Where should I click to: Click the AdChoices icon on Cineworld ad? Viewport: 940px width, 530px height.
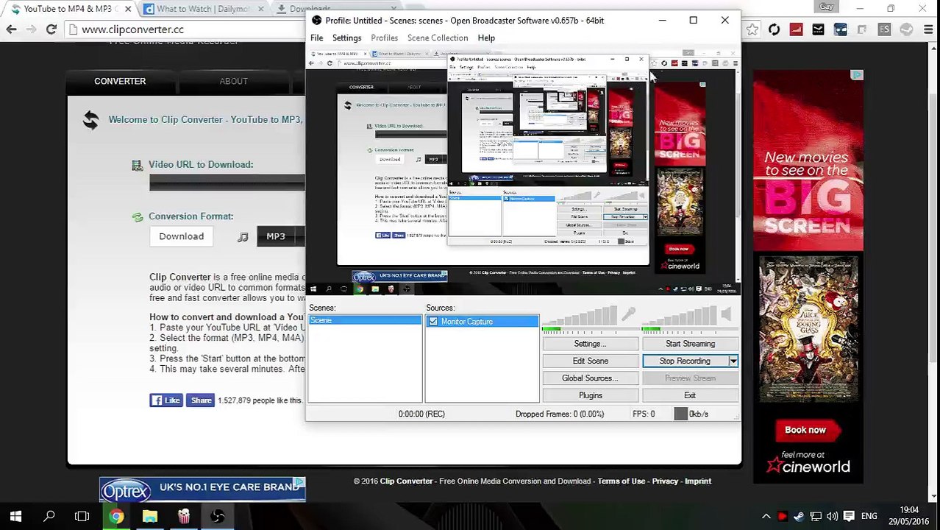click(857, 75)
